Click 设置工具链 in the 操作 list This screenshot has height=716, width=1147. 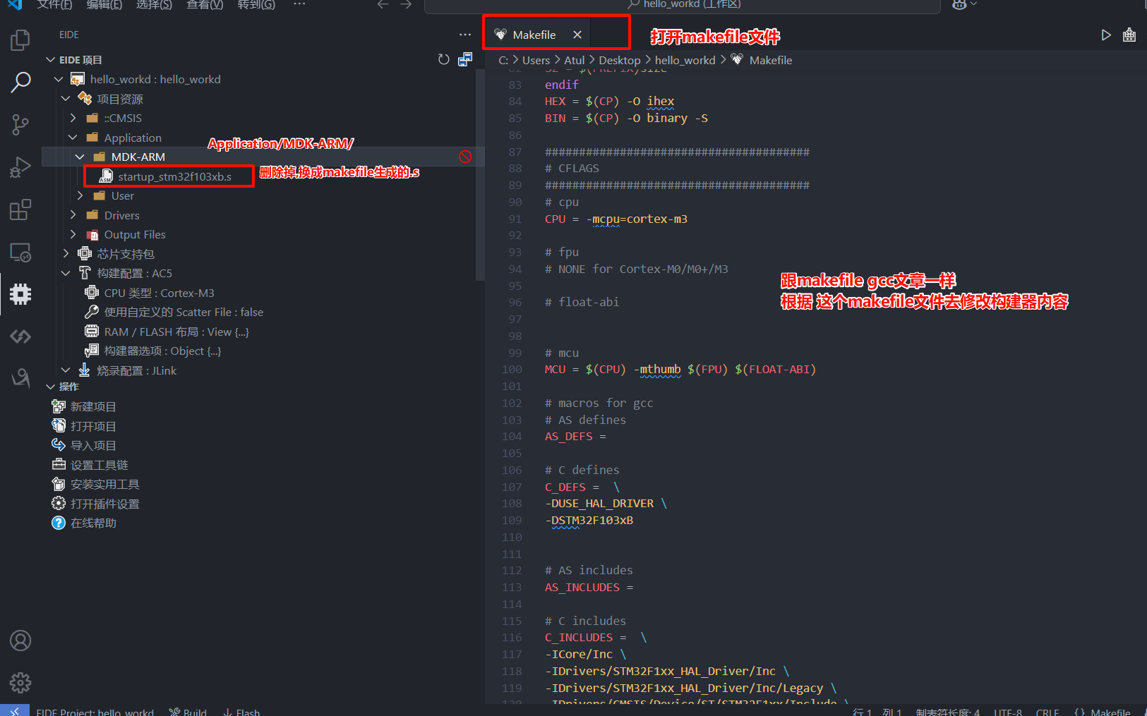(100, 465)
